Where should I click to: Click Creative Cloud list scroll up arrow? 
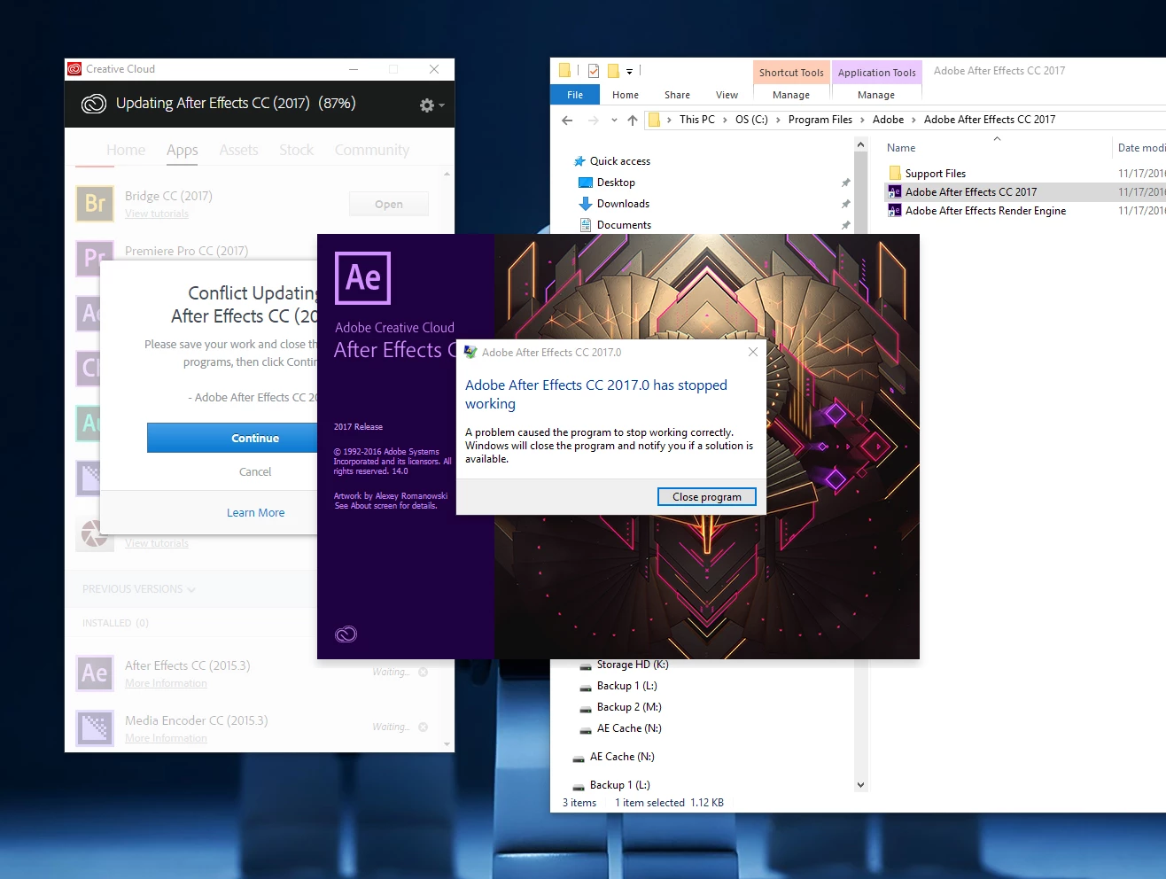point(447,175)
